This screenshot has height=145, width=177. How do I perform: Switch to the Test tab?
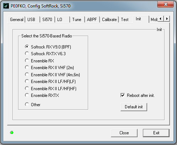pyautogui.click(x=126, y=20)
